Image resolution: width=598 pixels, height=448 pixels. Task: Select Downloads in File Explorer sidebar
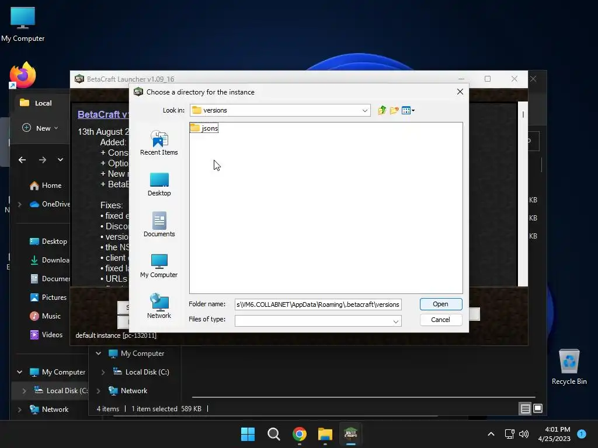click(50, 260)
